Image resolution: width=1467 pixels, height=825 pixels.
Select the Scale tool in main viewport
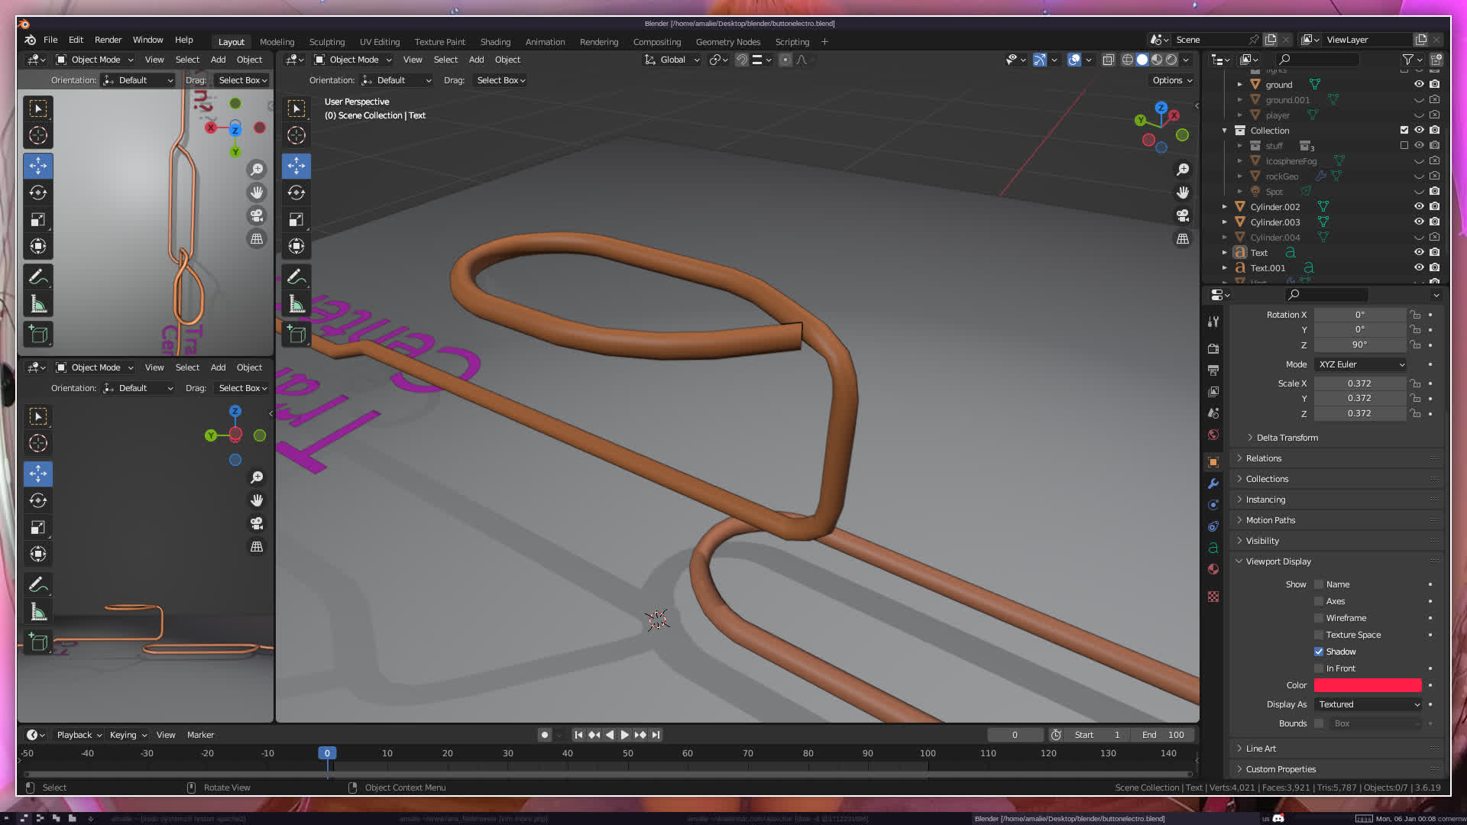tap(296, 220)
